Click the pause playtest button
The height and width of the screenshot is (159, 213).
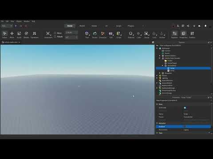click(21, 26)
